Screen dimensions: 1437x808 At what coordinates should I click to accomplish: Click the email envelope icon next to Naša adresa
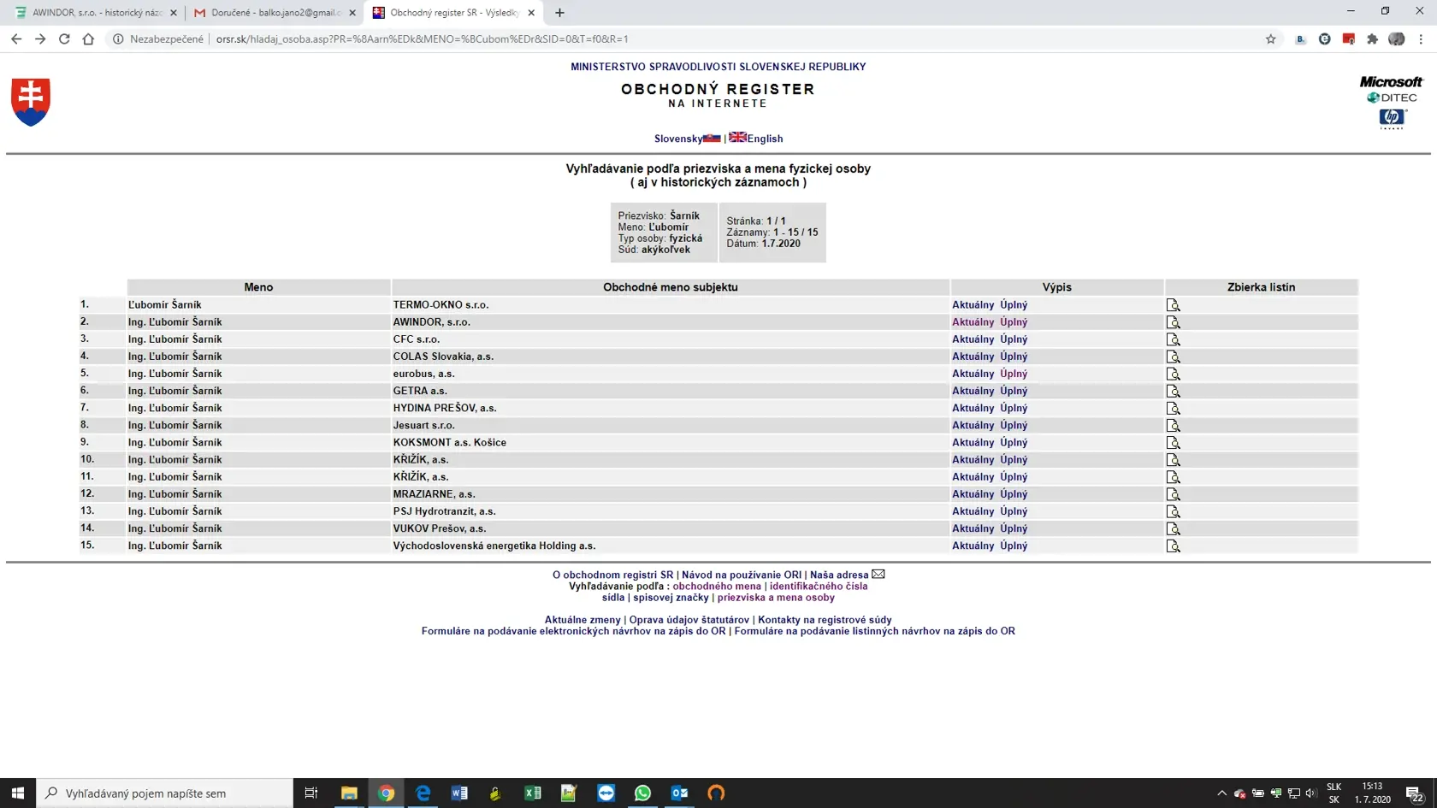(878, 575)
